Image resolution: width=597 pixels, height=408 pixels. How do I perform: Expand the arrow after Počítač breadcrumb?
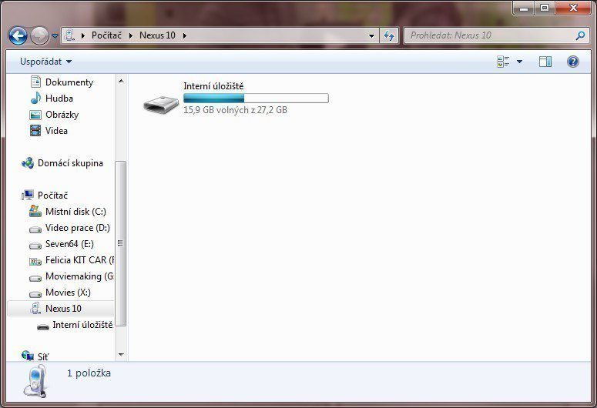[131, 35]
